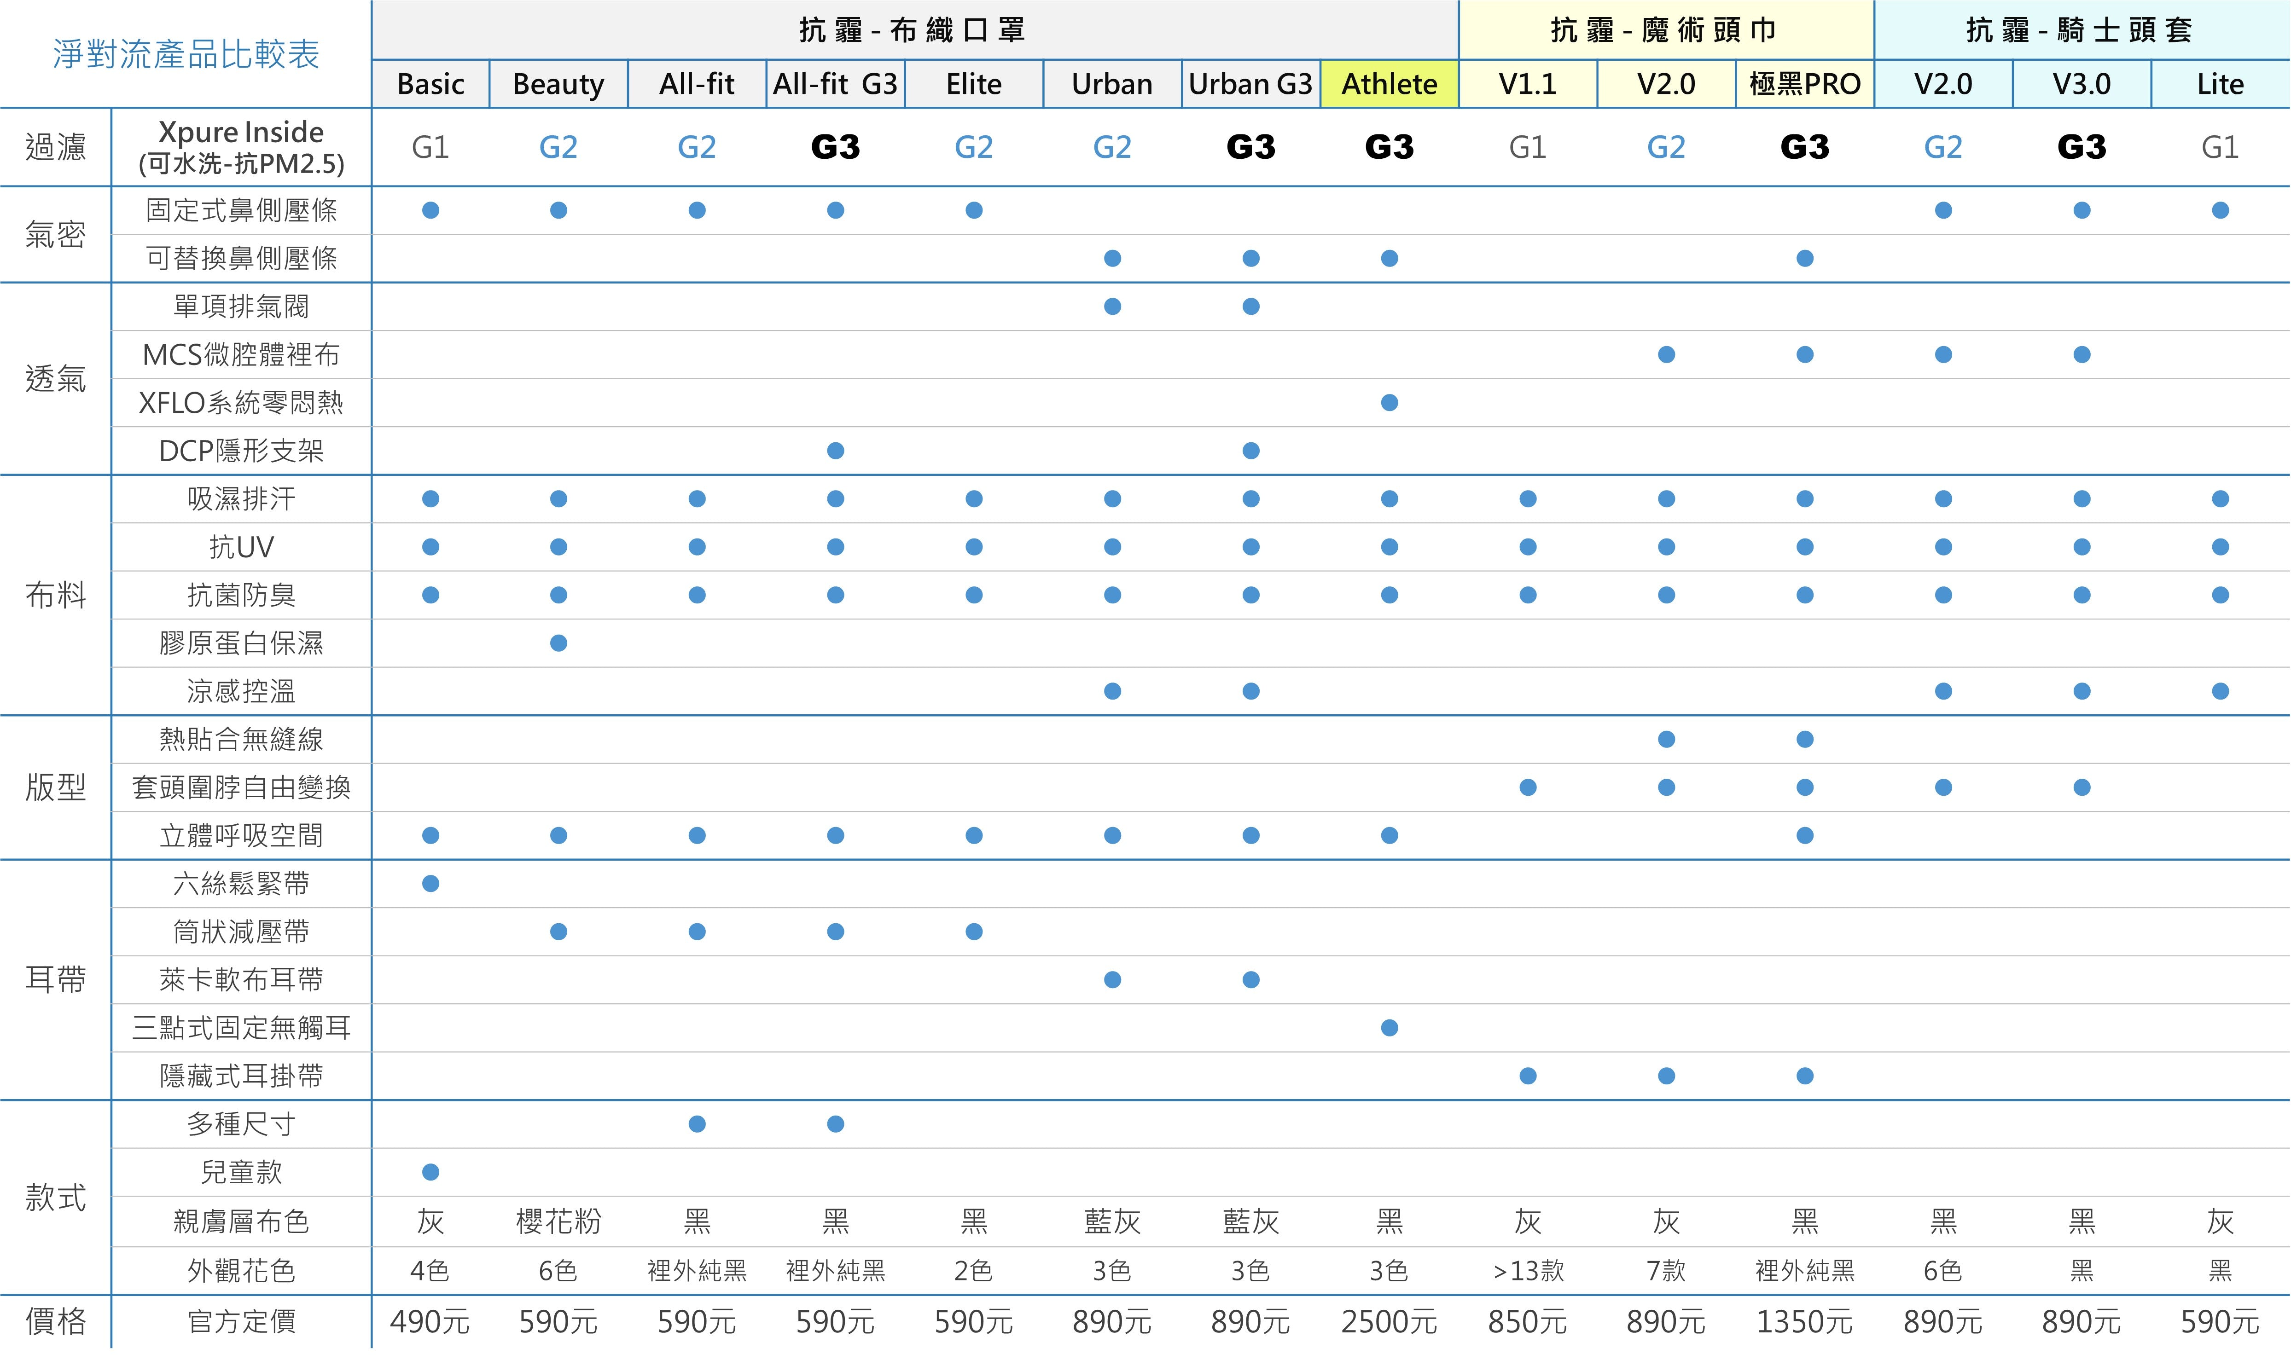Click the 抗霾-騎士頭套 group heading

tap(2079, 30)
